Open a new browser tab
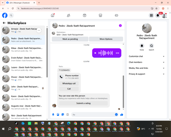Viewport: 171px width, 137px height. click(x=39, y=3)
